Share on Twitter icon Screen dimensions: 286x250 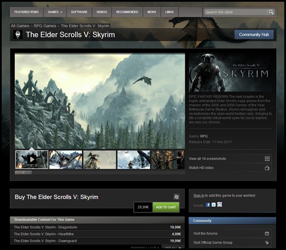click(214, 205)
